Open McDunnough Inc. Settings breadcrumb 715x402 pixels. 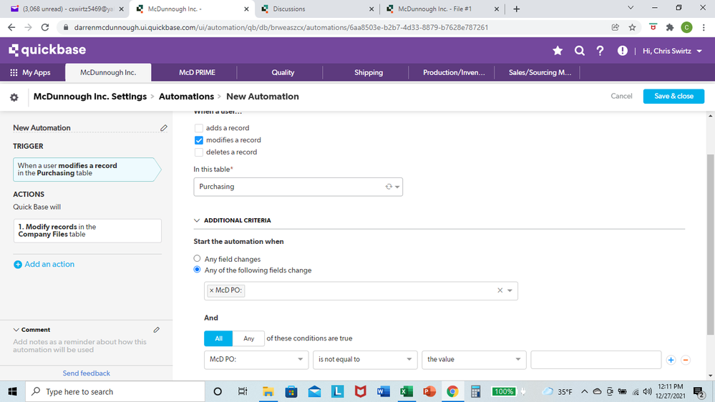pos(90,97)
